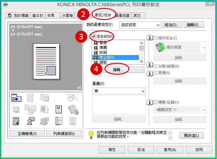Viewport: 217px width, 159px height.
Task: Open the 佈局 tab
Action: tap(52, 15)
